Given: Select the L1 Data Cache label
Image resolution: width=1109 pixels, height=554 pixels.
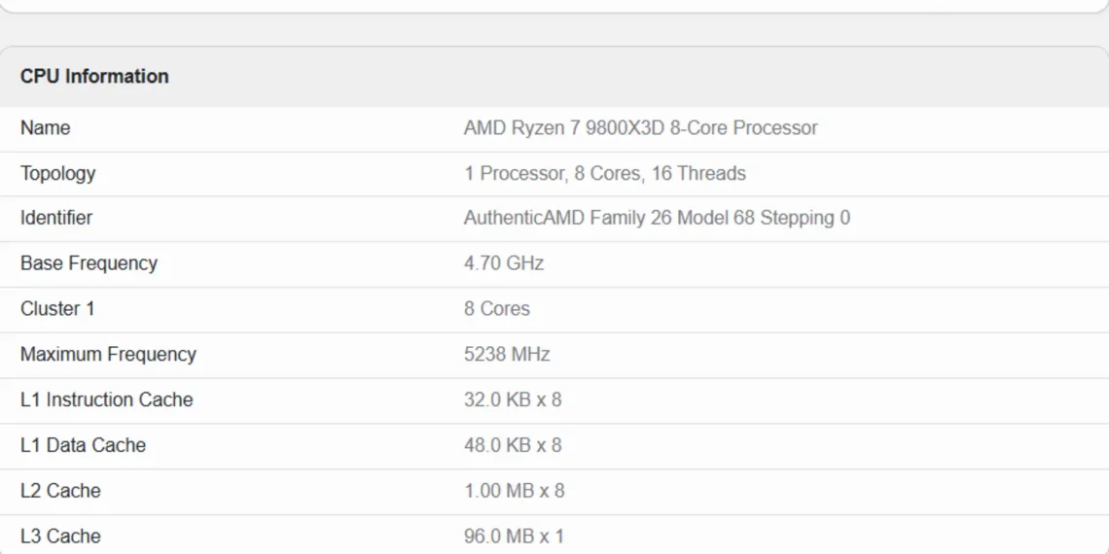Looking at the screenshot, I should [84, 445].
